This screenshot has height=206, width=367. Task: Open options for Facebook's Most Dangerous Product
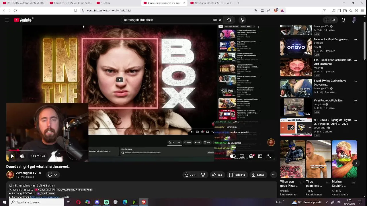pos(356,40)
